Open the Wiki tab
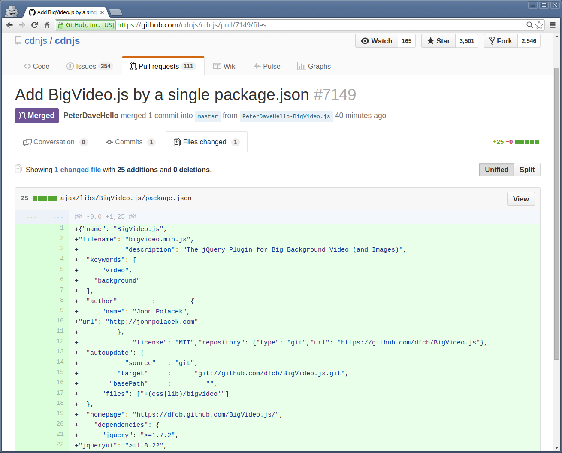Image resolution: width=562 pixels, height=453 pixels. point(225,66)
